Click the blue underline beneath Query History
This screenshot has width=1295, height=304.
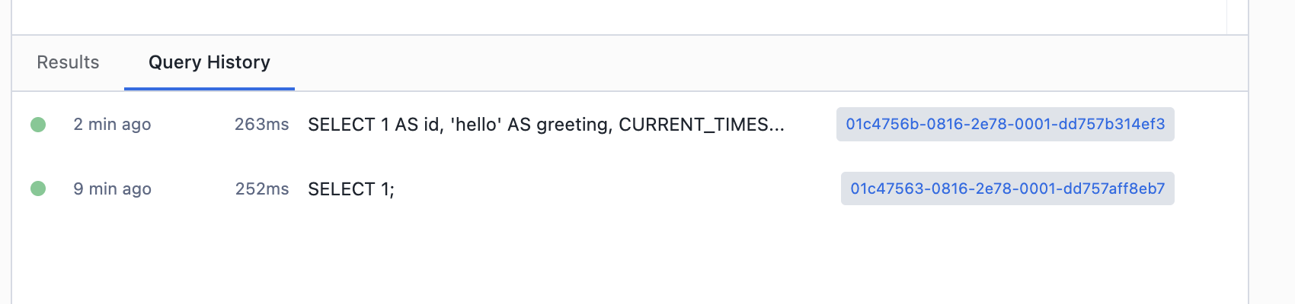tap(209, 89)
